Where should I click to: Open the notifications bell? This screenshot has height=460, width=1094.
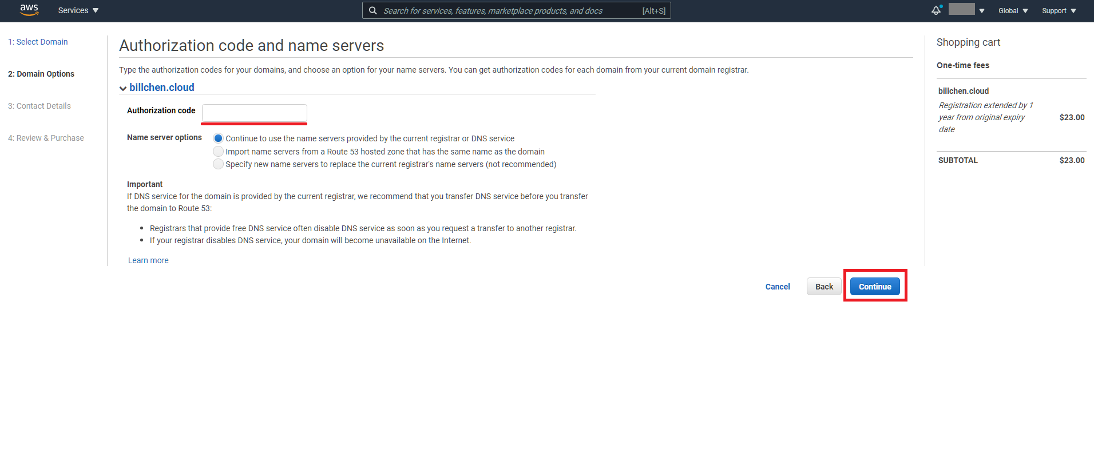click(x=936, y=10)
